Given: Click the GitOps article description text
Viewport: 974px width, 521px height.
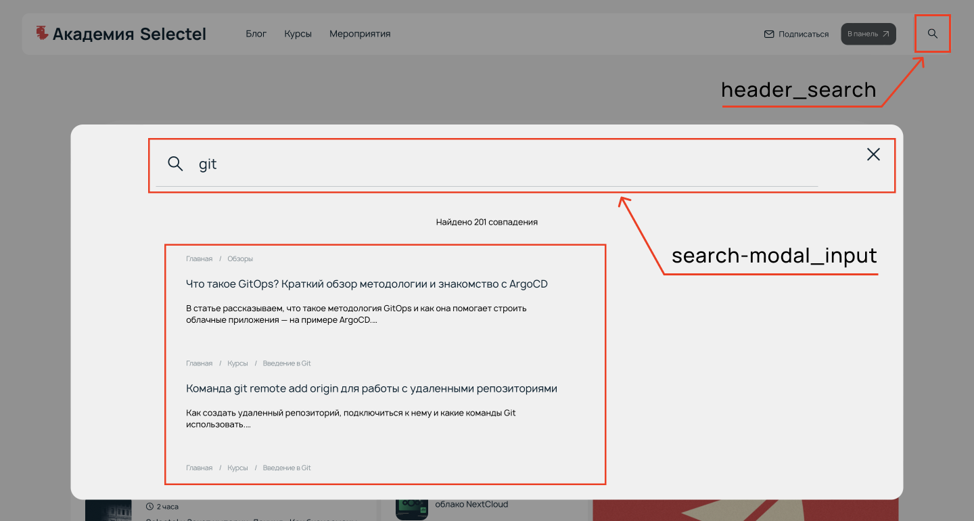Looking at the screenshot, I should [x=356, y=314].
